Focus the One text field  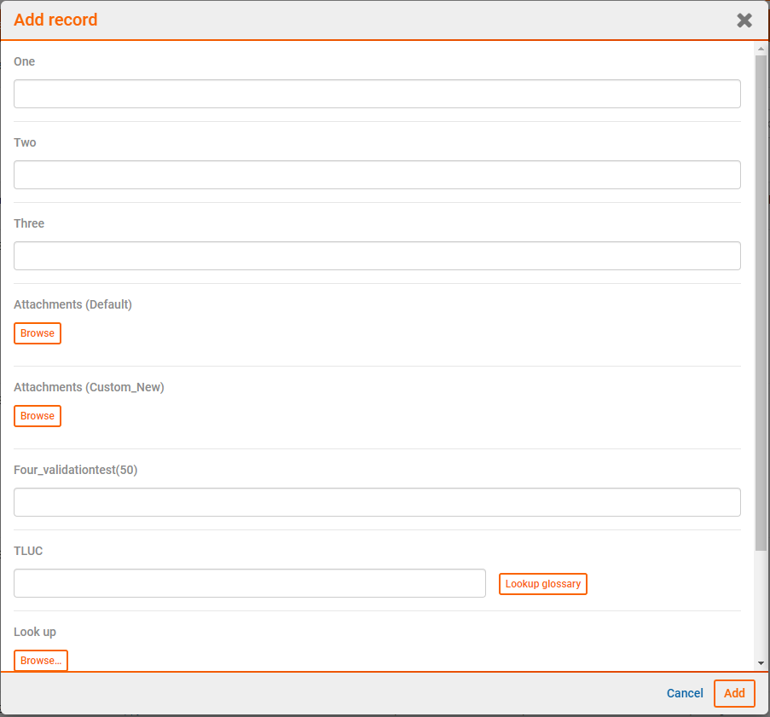[377, 94]
